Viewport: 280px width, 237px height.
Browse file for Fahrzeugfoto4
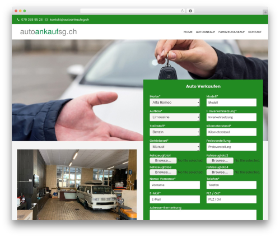pos(220,172)
